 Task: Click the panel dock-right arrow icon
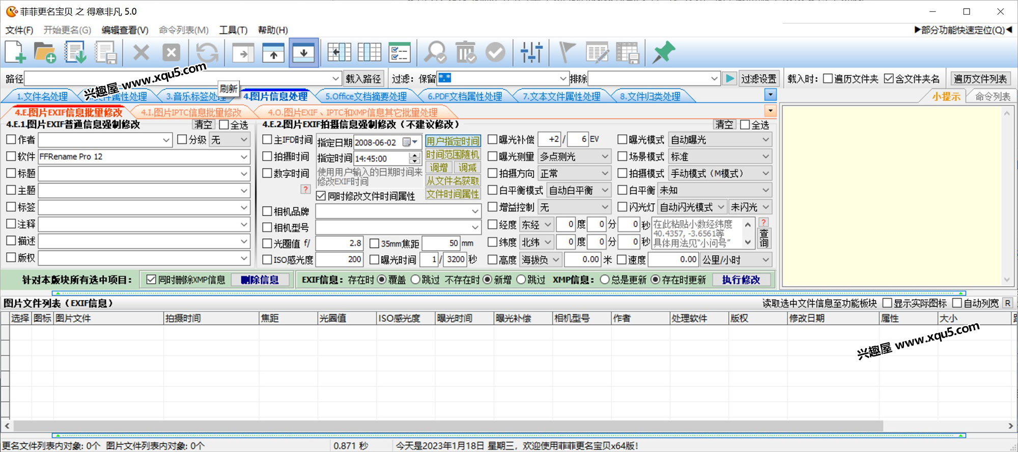point(243,53)
